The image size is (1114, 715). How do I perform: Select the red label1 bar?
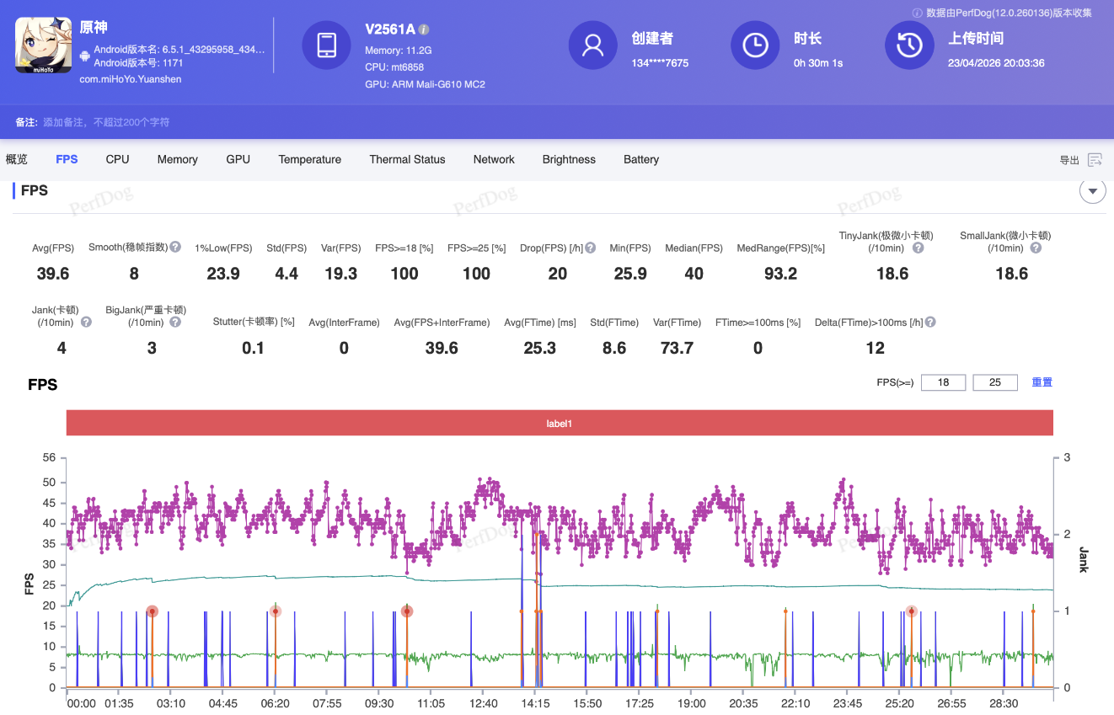click(560, 424)
